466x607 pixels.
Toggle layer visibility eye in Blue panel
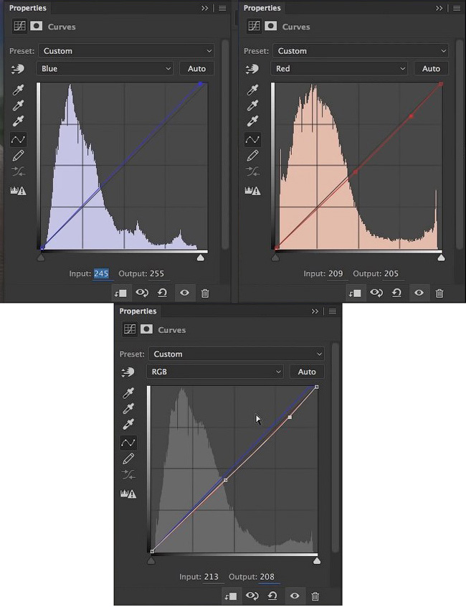pos(184,293)
